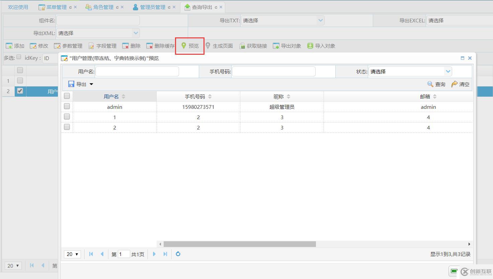The height and width of the screenshot is (279, 493).
Task: Click the 导入对象 toolbar icon
Action: pyautogui.click(x=321, y=46)
